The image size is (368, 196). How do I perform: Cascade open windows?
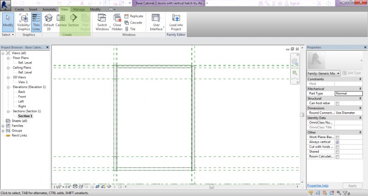click(133, 23)
